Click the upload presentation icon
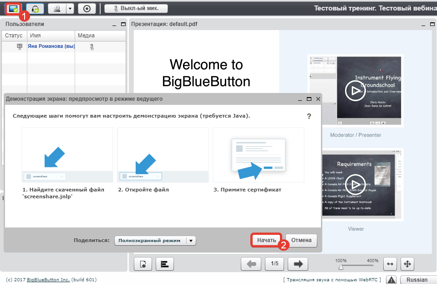The image size is (437, 284). 143,264
